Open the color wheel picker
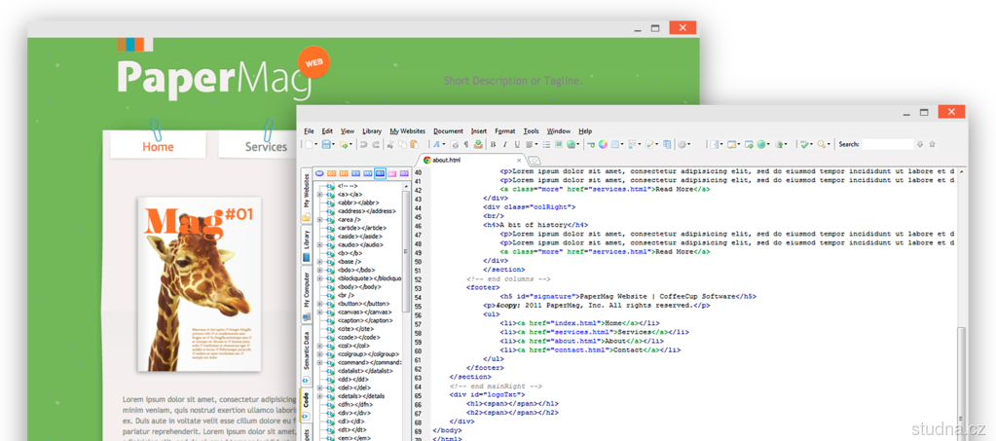This screenshot has width=996, height=441. click(603, 144)
